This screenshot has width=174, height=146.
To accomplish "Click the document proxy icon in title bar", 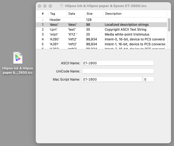I will (x=62, y=6).
